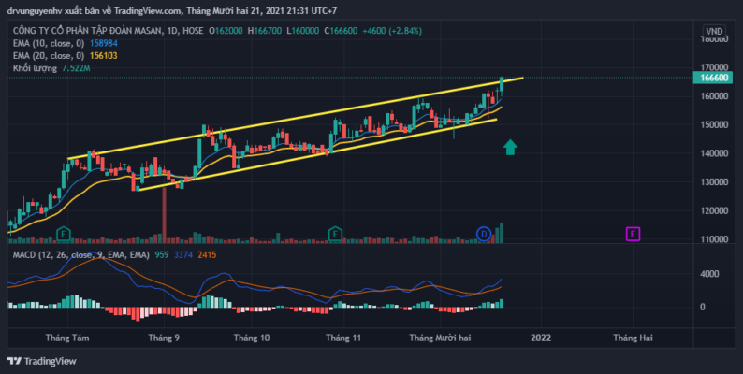Screen dimensions: 743x374
Task: Click the EMA 10 value 158984
Action: [x=104, y=43]
